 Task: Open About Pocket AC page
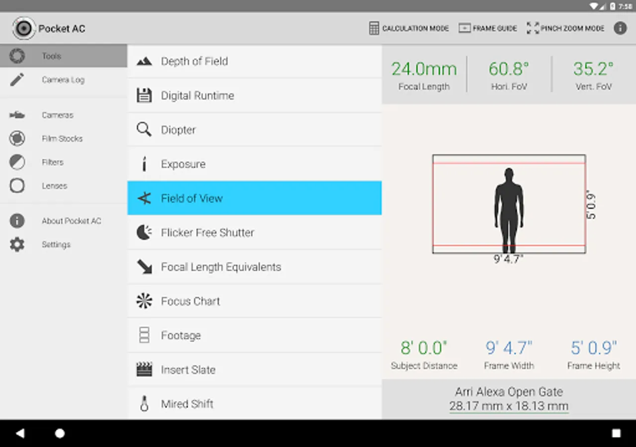[64, 221]
